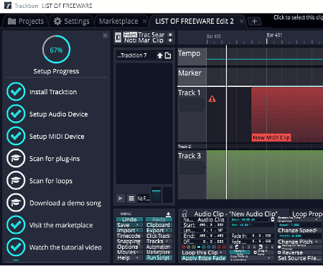Open the Import dropdown menu

(x=129, y=231)
